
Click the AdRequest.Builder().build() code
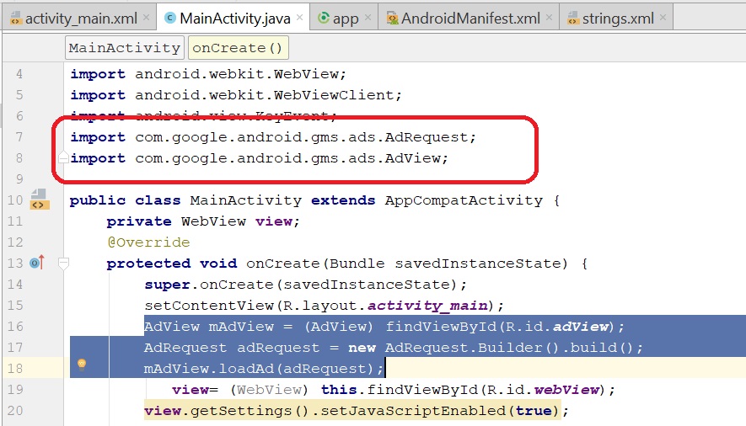pos(509,348)
